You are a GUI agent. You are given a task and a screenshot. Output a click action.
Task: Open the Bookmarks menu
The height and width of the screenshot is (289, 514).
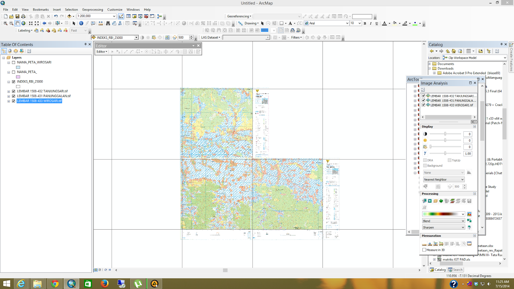[x=41, y=10]
